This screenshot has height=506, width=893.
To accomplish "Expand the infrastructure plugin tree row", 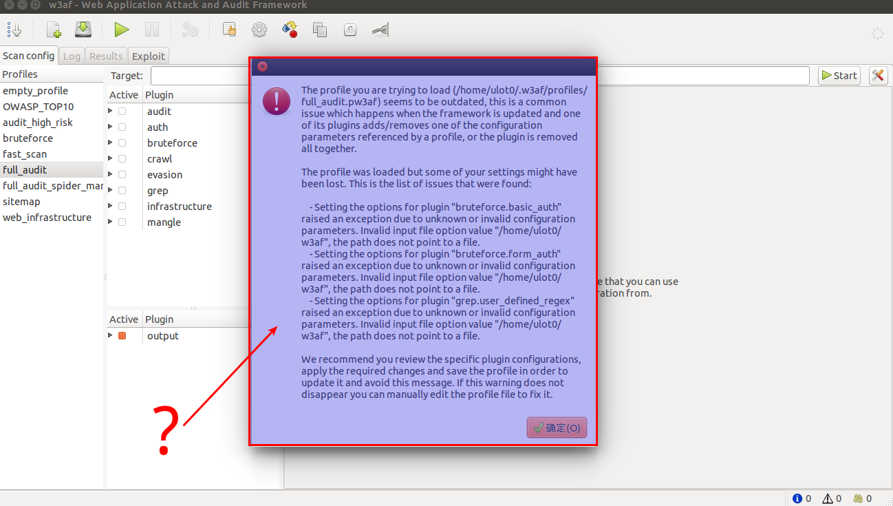I will 110,207.
